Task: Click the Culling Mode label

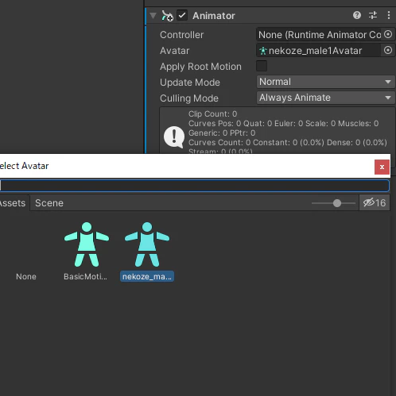Action: [189, 98]
